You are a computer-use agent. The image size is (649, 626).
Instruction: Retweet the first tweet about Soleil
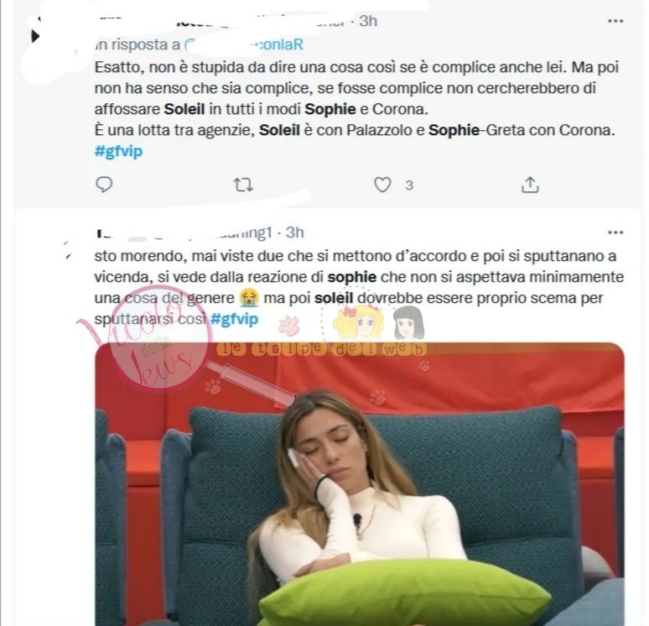point(243,185)
